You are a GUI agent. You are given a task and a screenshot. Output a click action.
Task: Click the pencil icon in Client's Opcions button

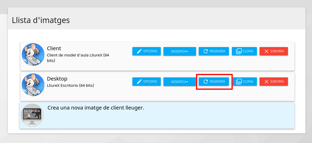(139, 51)
